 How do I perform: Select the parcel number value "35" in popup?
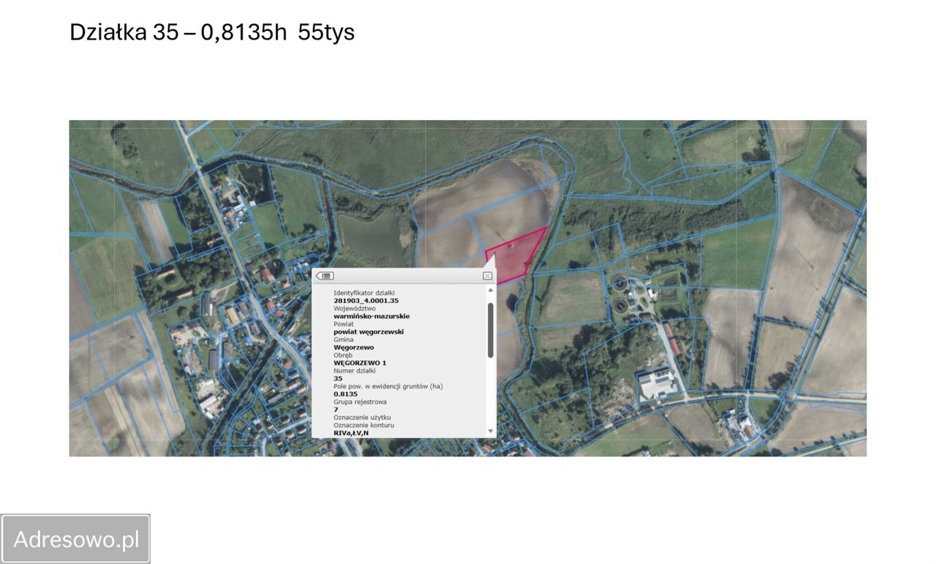[x=338, y=378]
